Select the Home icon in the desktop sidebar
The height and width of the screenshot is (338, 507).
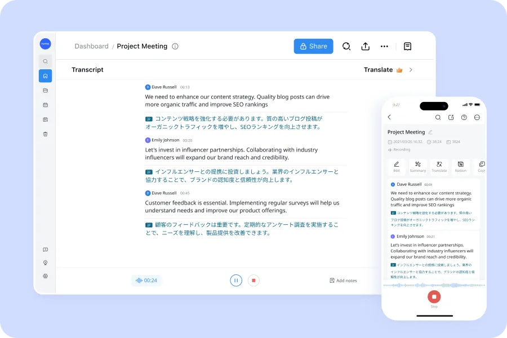[45, 76]
